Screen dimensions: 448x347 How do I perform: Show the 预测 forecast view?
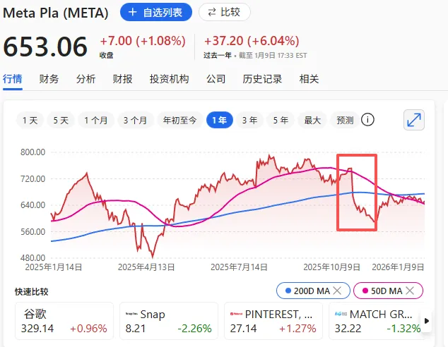pos(345,121)
